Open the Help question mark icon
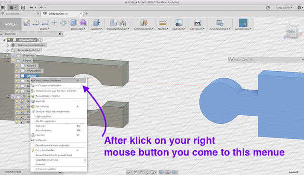304x175 pixels. coord(299,8)
